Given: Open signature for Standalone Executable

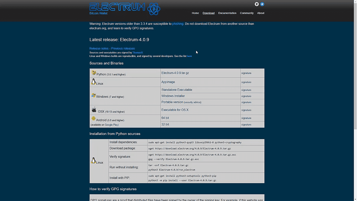Looking at the screenshot, I should tap(246, 90).
